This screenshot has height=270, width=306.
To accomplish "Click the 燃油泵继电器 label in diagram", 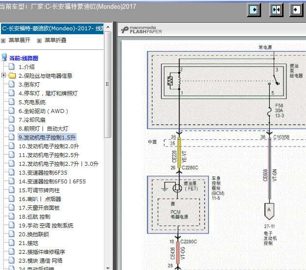I will point(296,70).
